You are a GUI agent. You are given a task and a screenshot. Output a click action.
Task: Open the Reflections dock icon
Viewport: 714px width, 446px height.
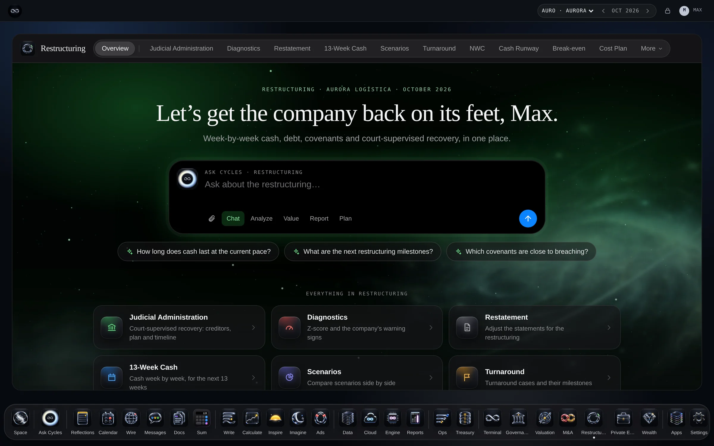pos(82,418)
